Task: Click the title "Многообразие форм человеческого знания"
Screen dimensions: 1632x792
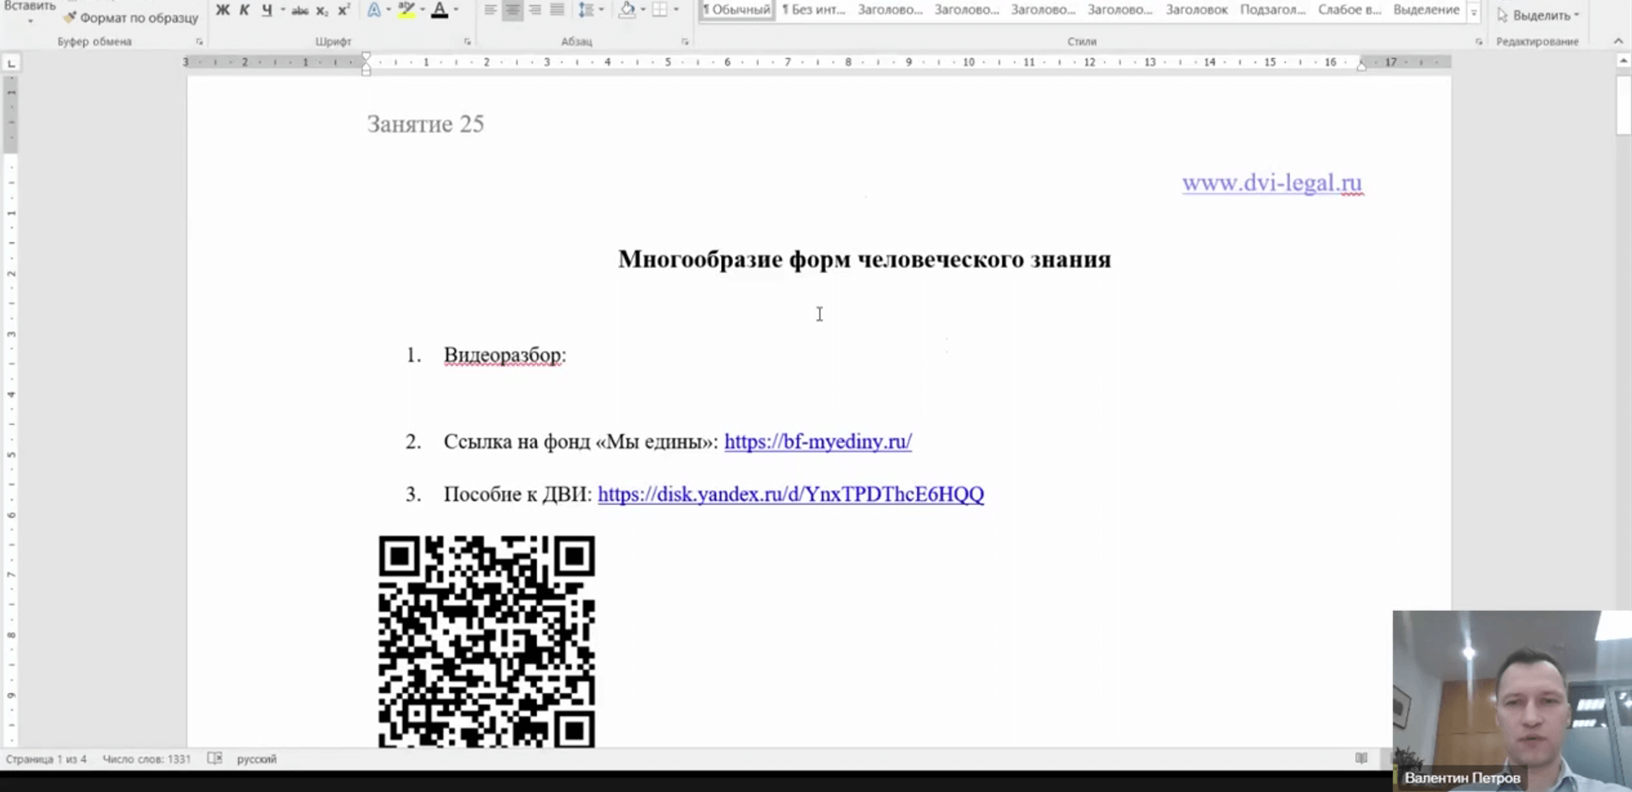Action: pyautogui.click(x=865, y=259)
